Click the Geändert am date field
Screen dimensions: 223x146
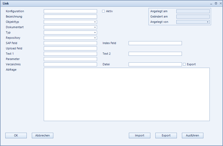pos(193,16)
